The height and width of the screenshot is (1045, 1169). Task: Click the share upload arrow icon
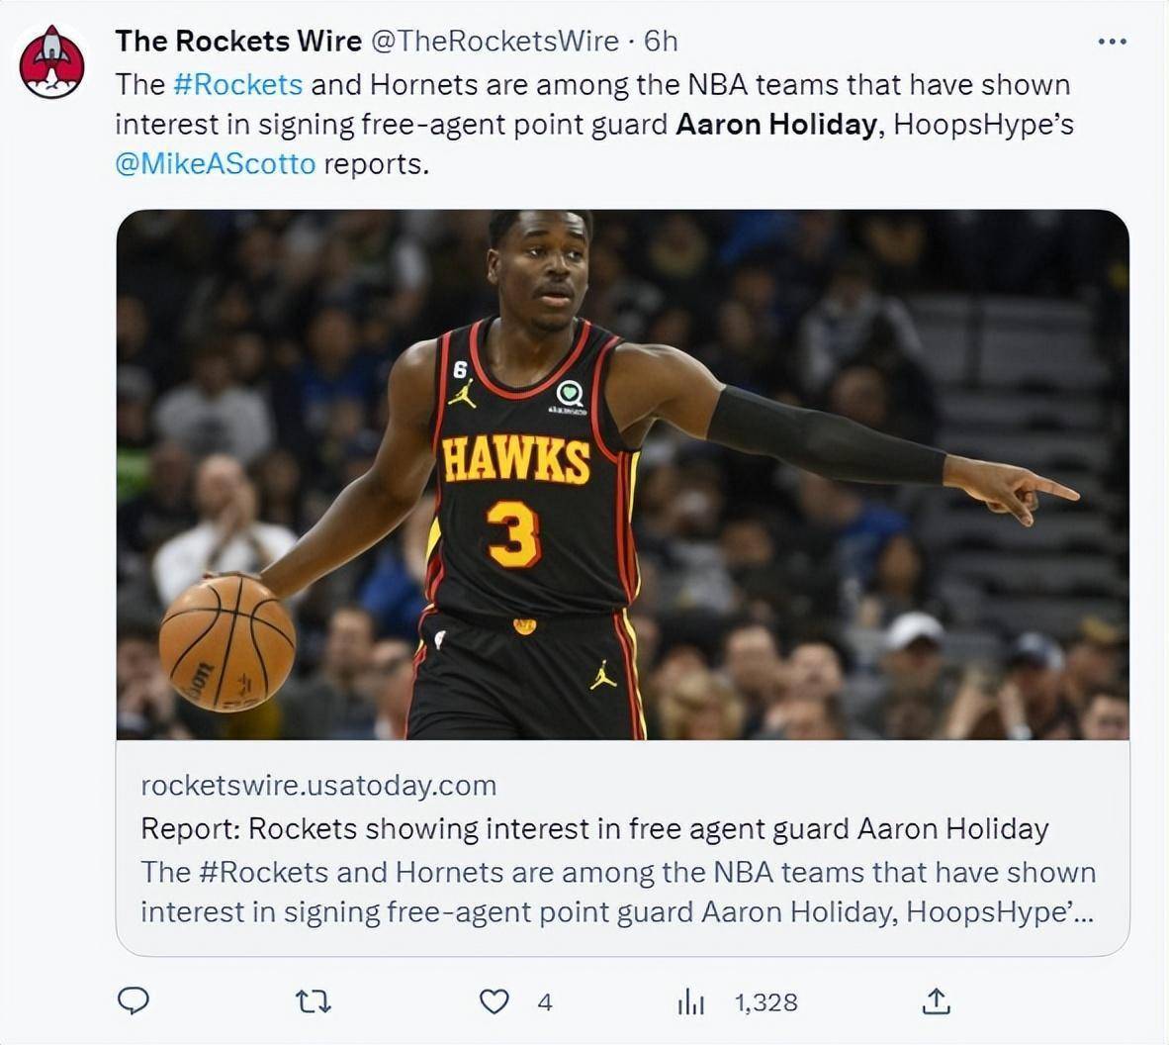click(937, 1001)
